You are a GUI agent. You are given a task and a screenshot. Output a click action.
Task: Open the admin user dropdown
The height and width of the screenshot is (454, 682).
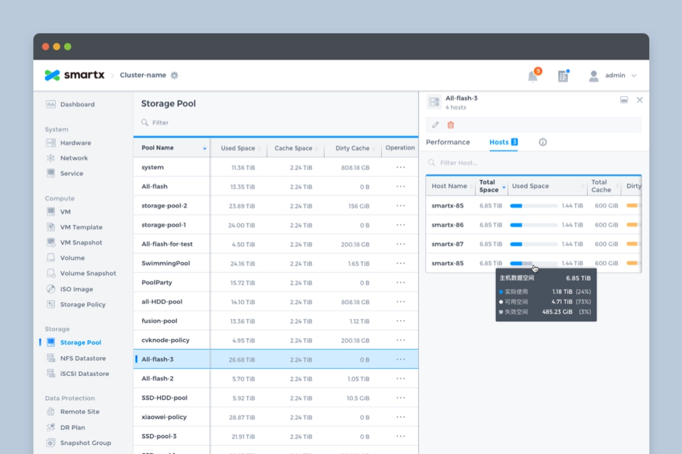(613, 76)
